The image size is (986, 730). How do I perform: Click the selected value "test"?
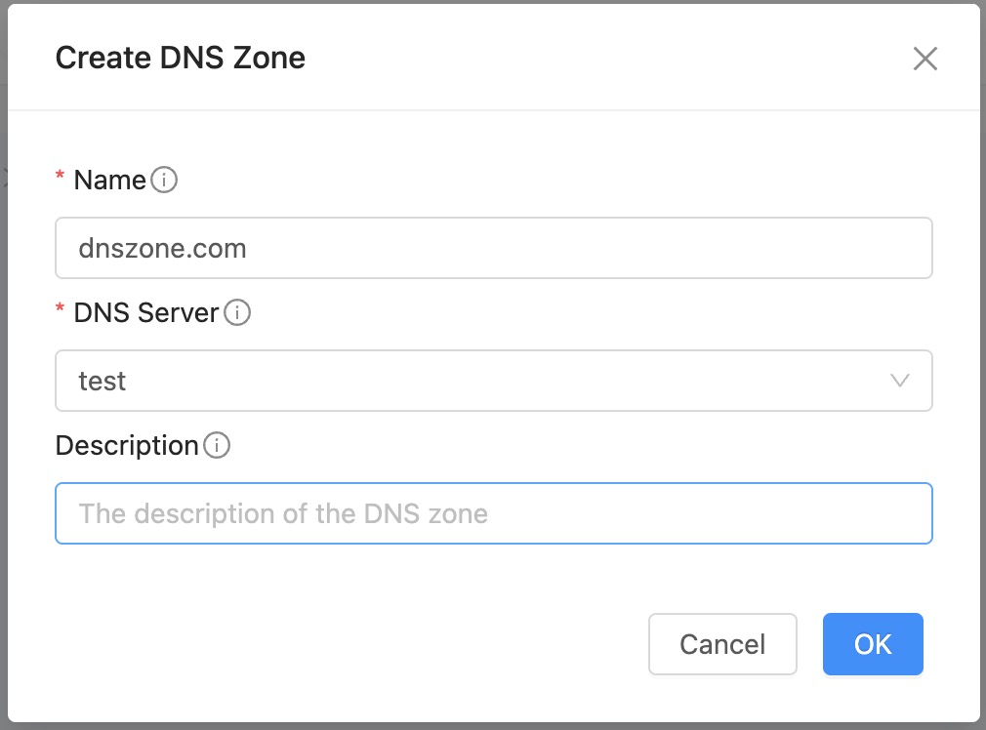(103, 381)
